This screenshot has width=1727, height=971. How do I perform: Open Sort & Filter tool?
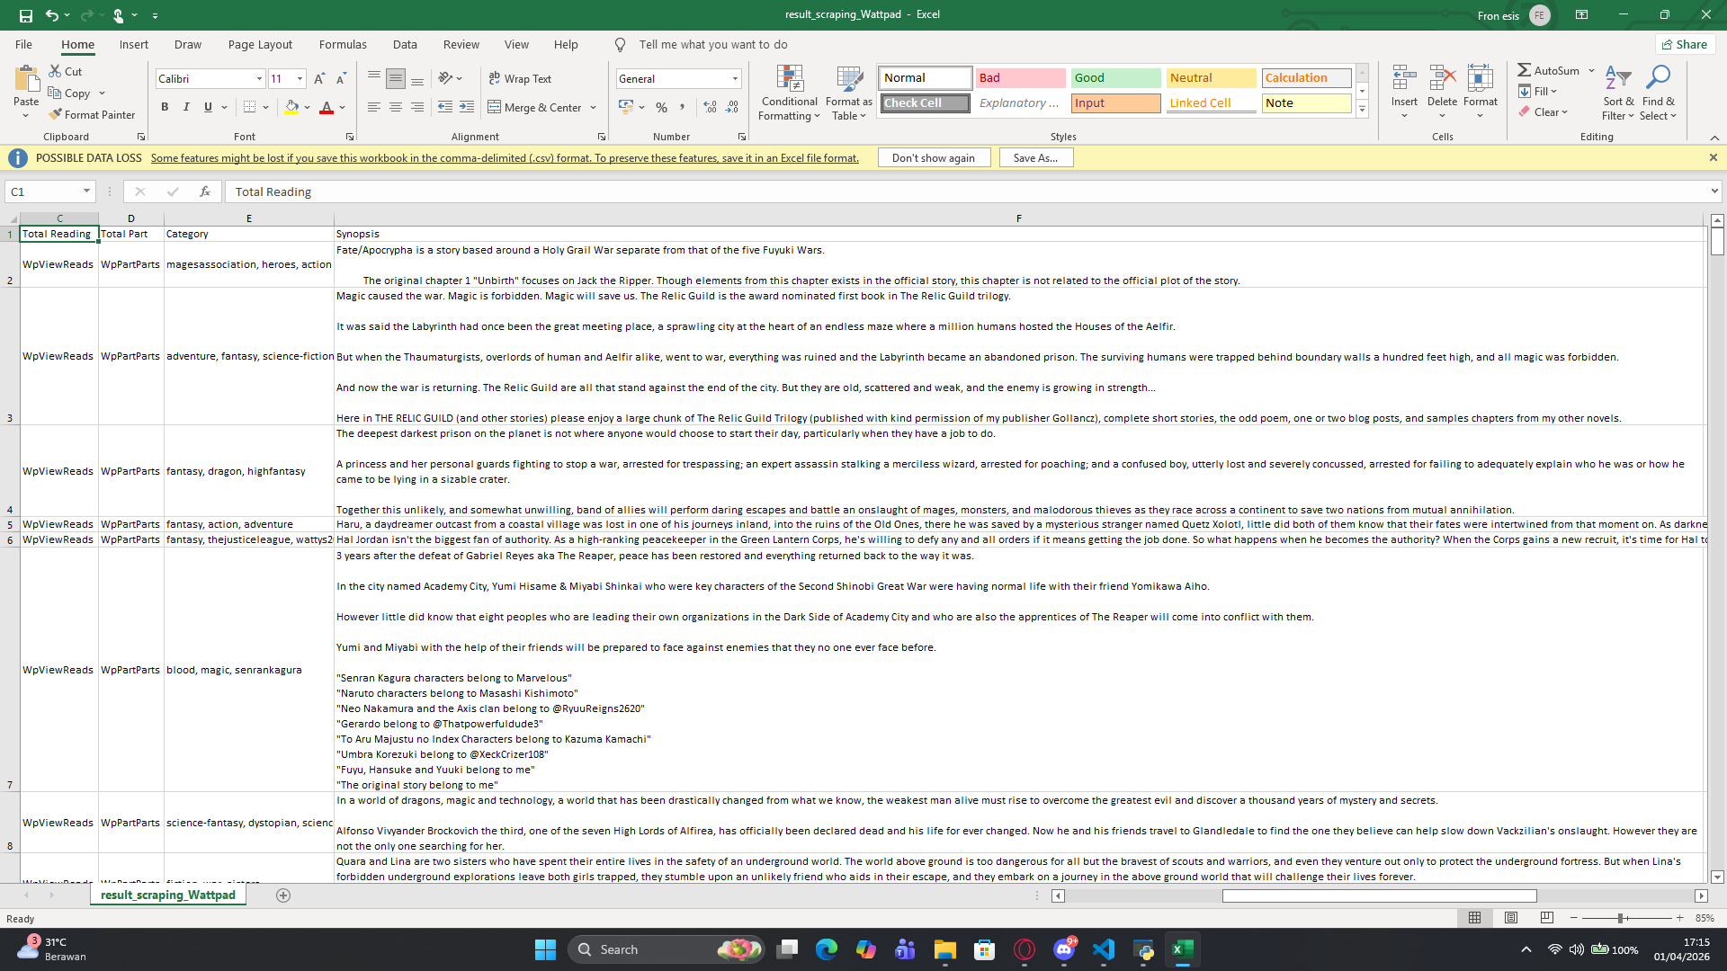(1617, 93)
